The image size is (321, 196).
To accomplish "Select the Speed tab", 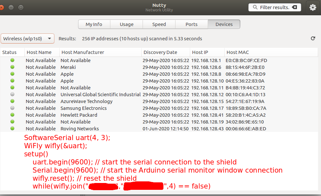I will pyautogui.click(x=159, y=24).
